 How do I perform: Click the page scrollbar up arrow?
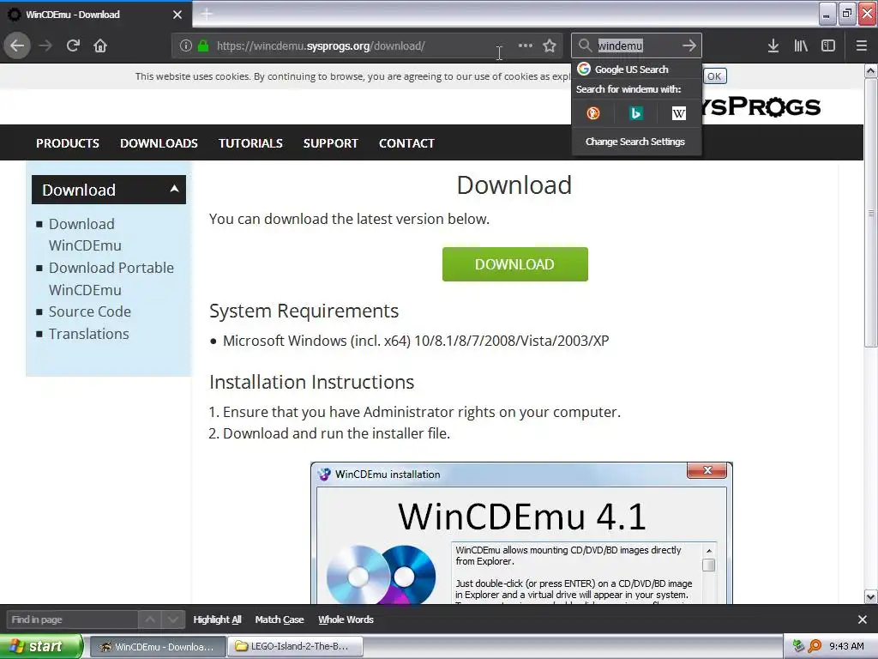[871, 70]
